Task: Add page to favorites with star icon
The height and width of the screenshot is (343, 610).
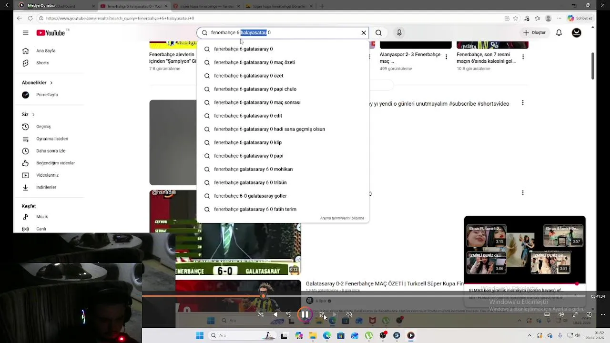Action: click(x=516, y=18)
